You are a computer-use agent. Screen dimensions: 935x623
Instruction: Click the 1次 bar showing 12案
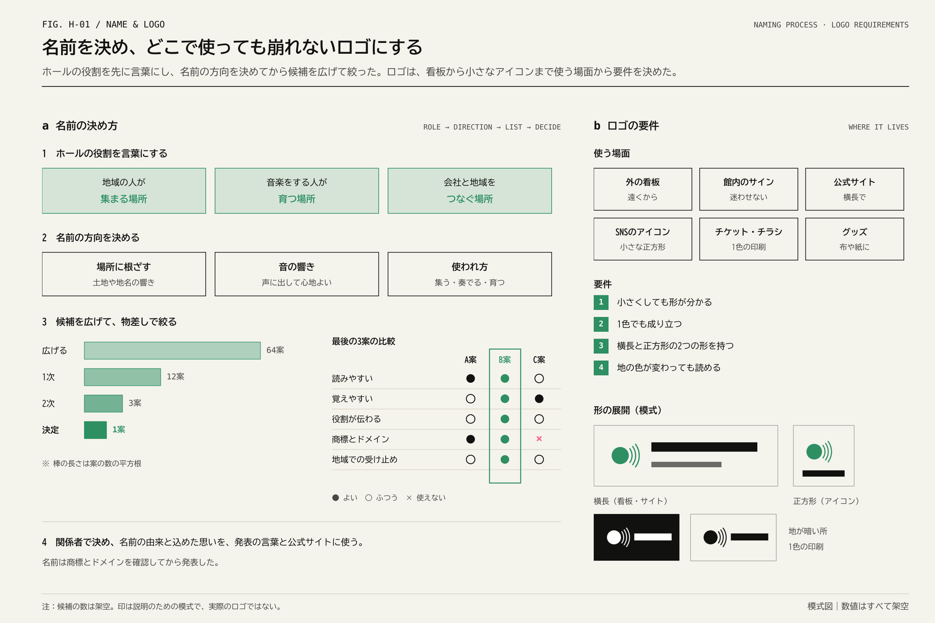click(122, 377)
